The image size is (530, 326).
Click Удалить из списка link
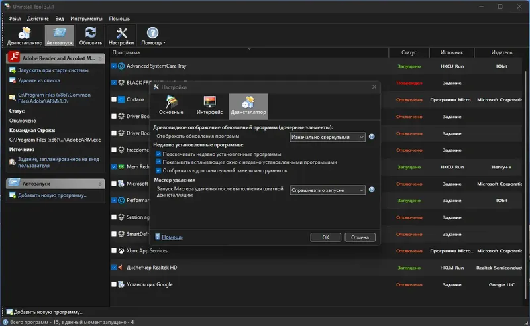[x=39, y=80]
